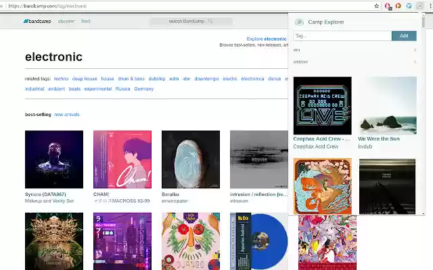Bookmark this page with the star icon
The image size is (433, 270).
(x=376, y=6)
